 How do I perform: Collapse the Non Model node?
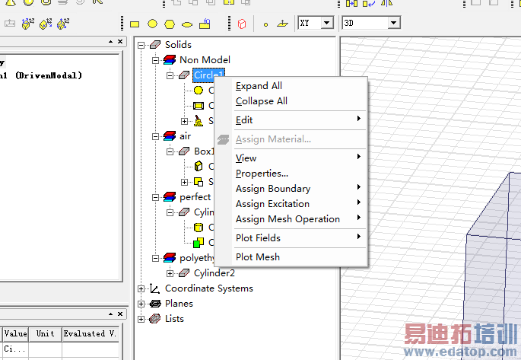(x=155, y=60)
